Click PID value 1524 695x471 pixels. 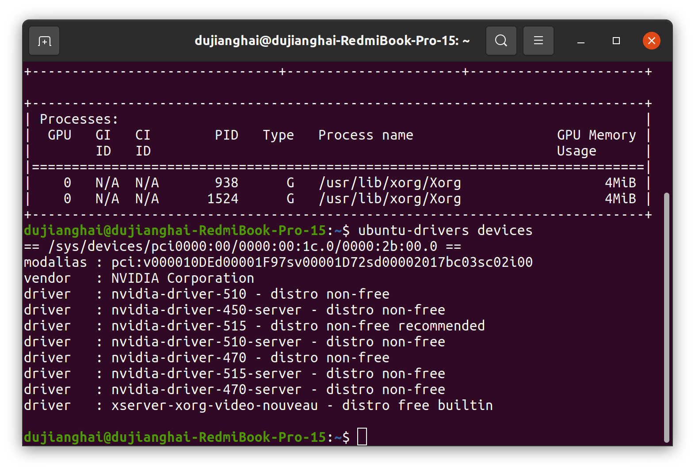(x=222, y=198)
